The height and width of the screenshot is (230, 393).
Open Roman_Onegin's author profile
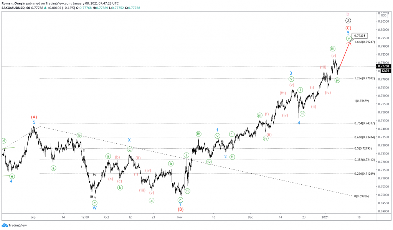(13, 3)
